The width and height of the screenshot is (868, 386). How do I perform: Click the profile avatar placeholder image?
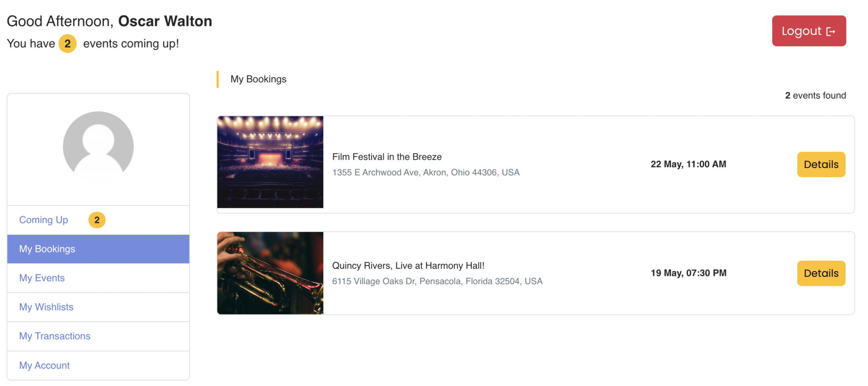click(x=98, y=146)
